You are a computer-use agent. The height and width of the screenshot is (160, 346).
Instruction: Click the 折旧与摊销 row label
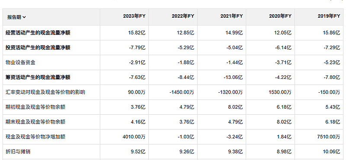[18, 152]
